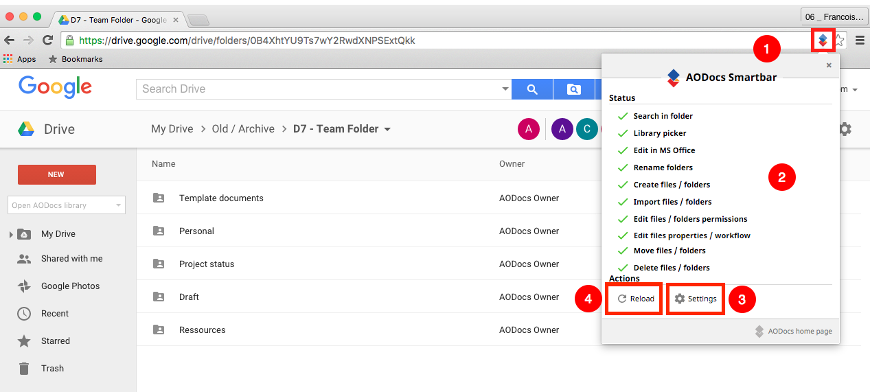Bookmark this page with the star icon
Image resolution: width=870 pixels, height=392 pixels.
(839, 41)
